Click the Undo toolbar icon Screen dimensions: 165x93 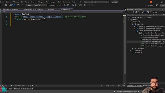click(x=18, y=5)
